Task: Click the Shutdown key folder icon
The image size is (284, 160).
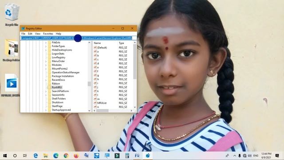Action: (49, 103)
